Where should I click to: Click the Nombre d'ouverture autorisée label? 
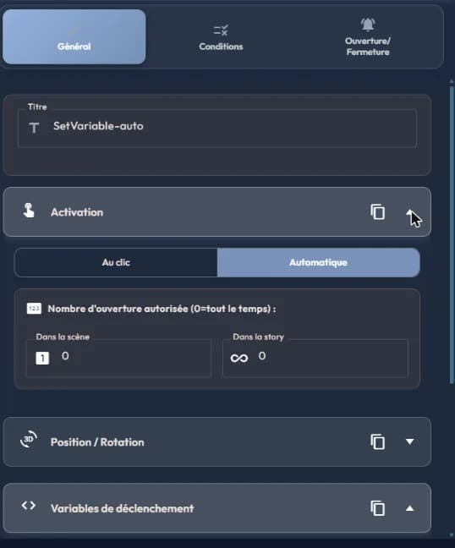point(162,309)
